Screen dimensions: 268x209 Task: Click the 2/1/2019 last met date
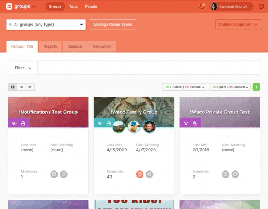[201, 150]
